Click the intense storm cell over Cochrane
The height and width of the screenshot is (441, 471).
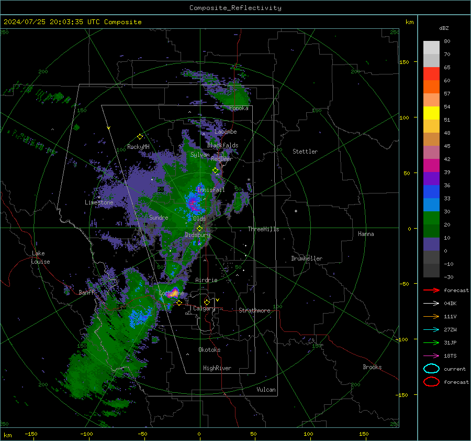coord(173,293)
